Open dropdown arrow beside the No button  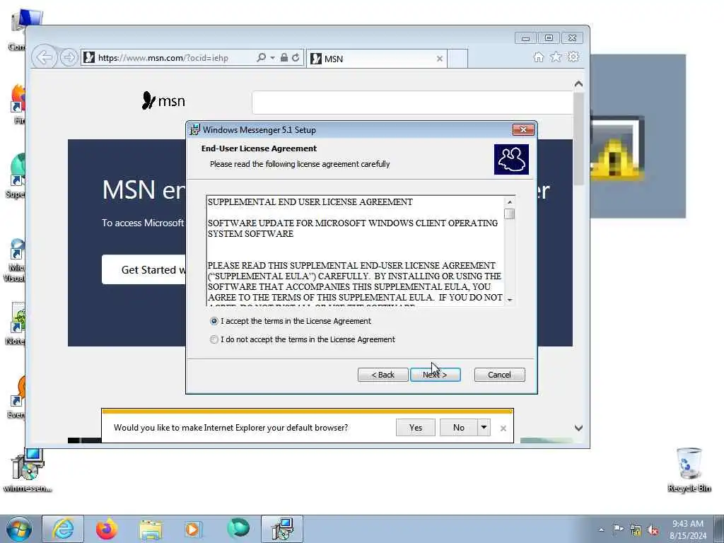coord(484,428)
